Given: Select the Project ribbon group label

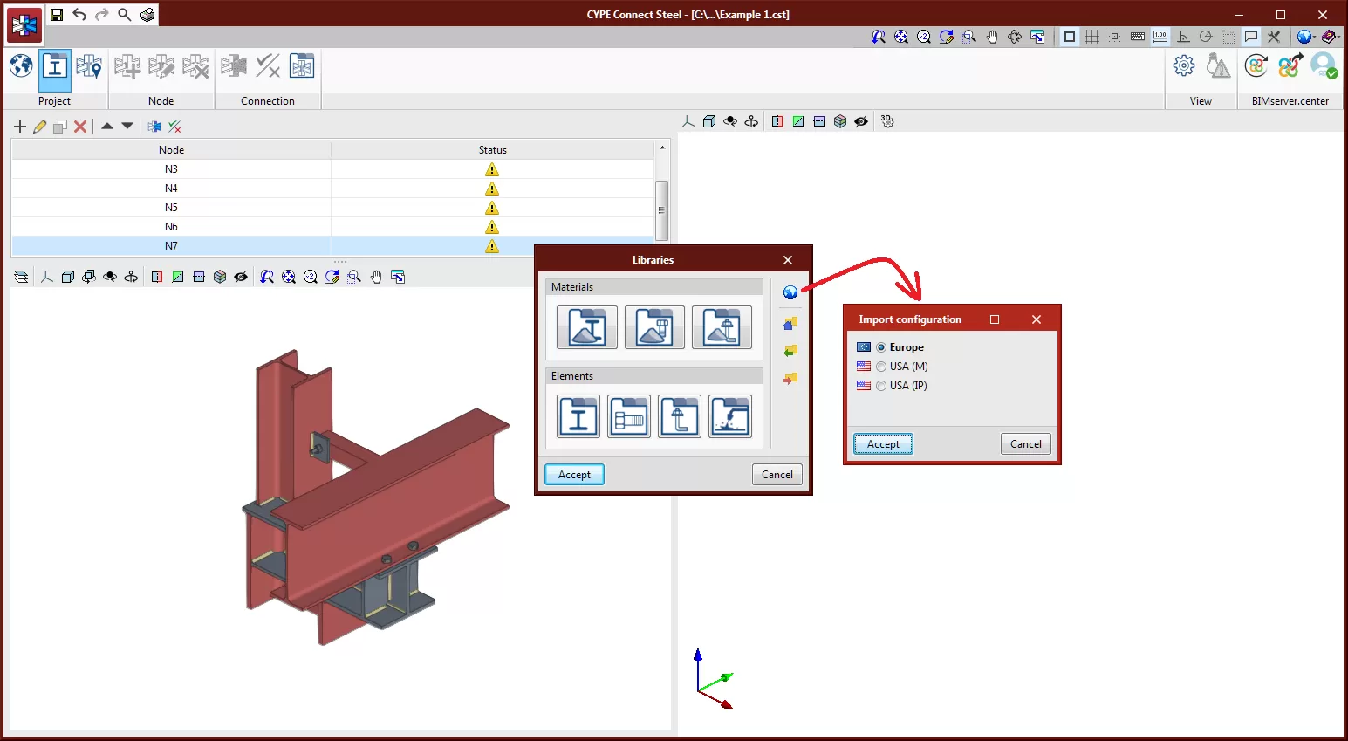Looking at the screenshot, I should (54, 101).
